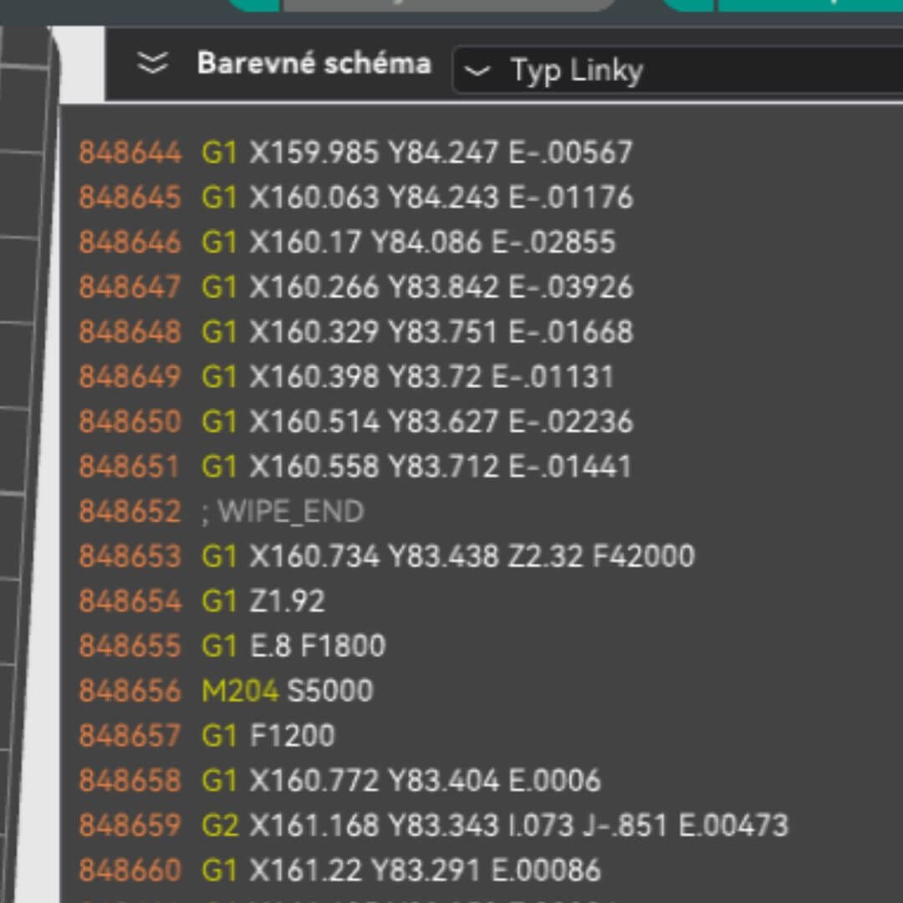Click the Typ Linky dropdown arrow
903x903 pixels.
[x=477, y=71]
